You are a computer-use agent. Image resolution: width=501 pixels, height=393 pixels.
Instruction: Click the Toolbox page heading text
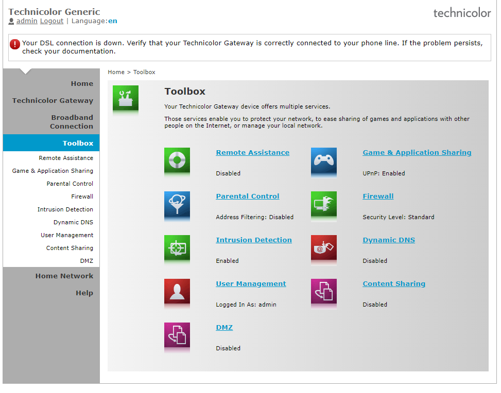tap(185, 92)
